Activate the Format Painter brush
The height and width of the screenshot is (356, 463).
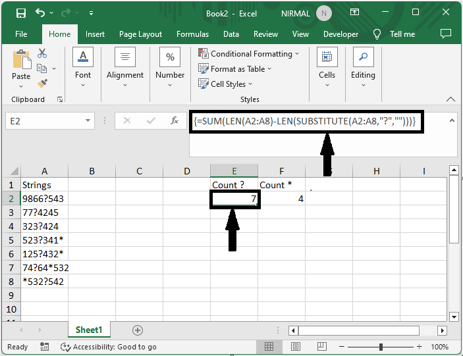42,84
